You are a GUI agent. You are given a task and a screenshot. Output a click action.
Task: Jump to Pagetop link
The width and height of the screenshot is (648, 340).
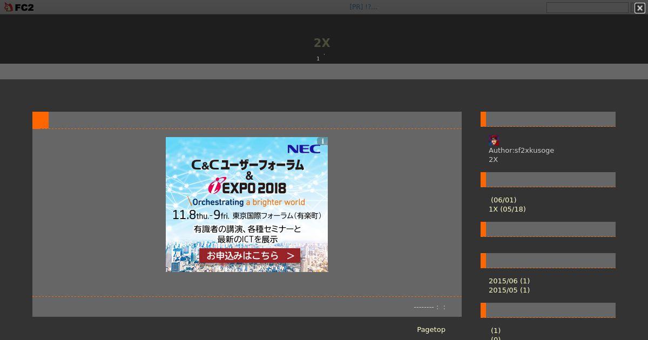pos(431,329)
